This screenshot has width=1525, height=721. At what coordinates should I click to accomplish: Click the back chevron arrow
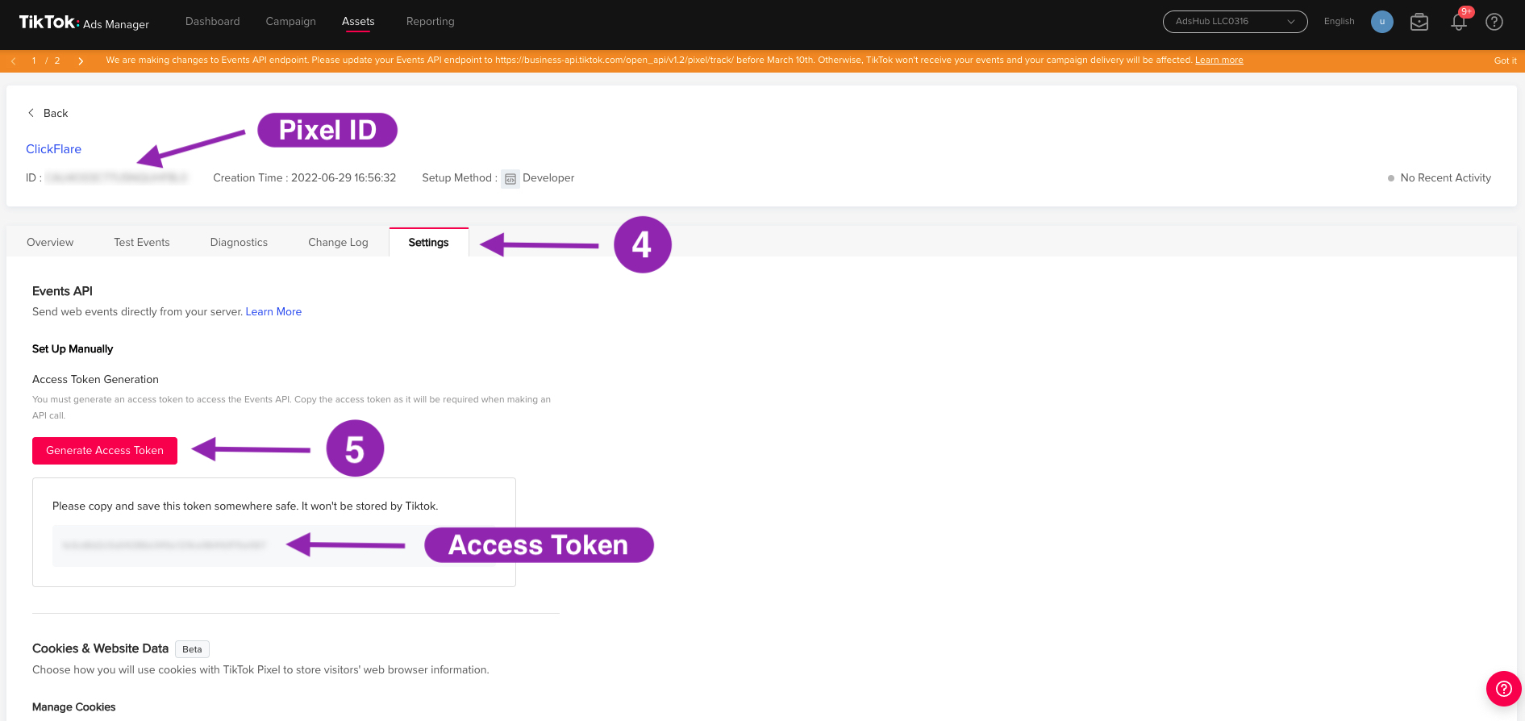pos(31,113)
